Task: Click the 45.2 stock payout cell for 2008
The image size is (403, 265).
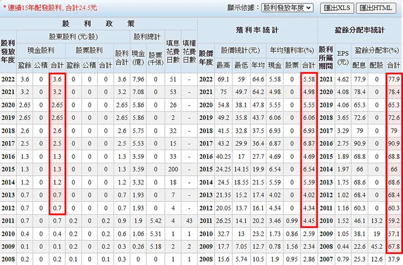Action: click(376, 246)
